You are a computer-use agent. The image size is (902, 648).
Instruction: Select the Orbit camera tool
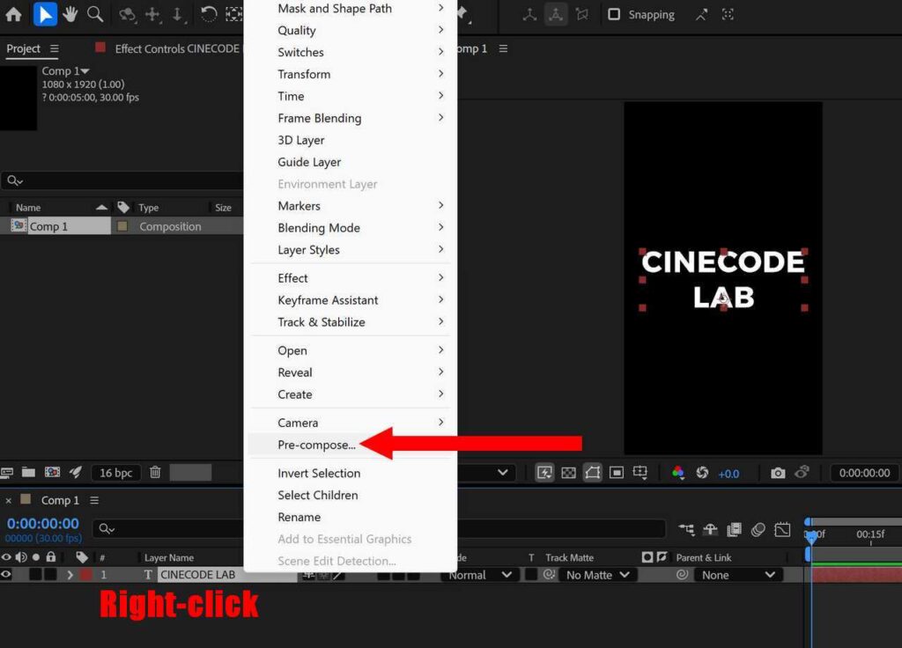coord(127,14)
